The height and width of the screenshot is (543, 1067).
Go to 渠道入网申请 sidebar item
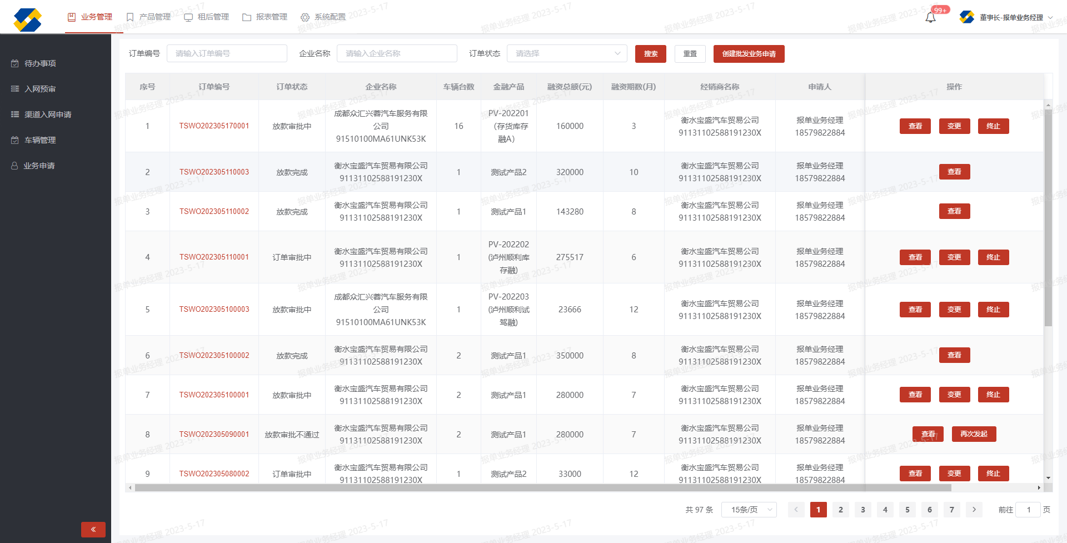click(48, 114)
